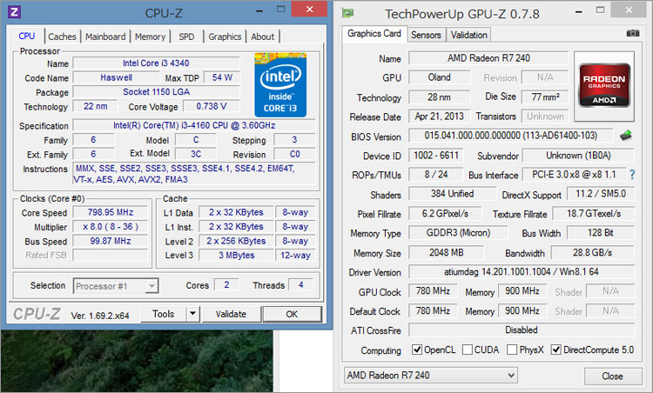Enable the CUDA checkbox
Viewport: 653px width, 393px height.
coord(468,350)
